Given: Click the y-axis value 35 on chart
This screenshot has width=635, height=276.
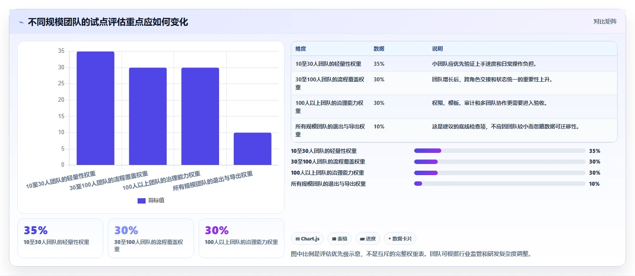Looking at the screenshot, I should 61,52.
